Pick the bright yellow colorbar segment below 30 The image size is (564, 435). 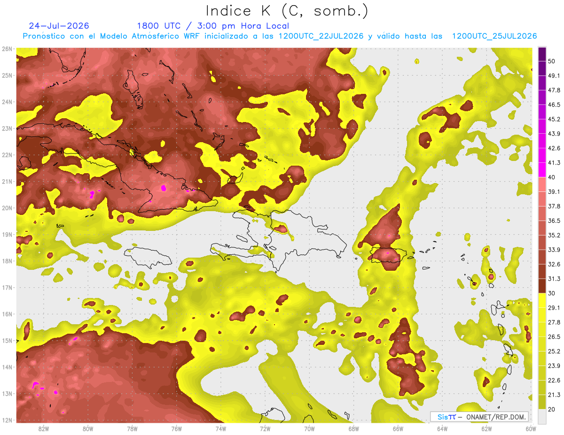(542, 300)
